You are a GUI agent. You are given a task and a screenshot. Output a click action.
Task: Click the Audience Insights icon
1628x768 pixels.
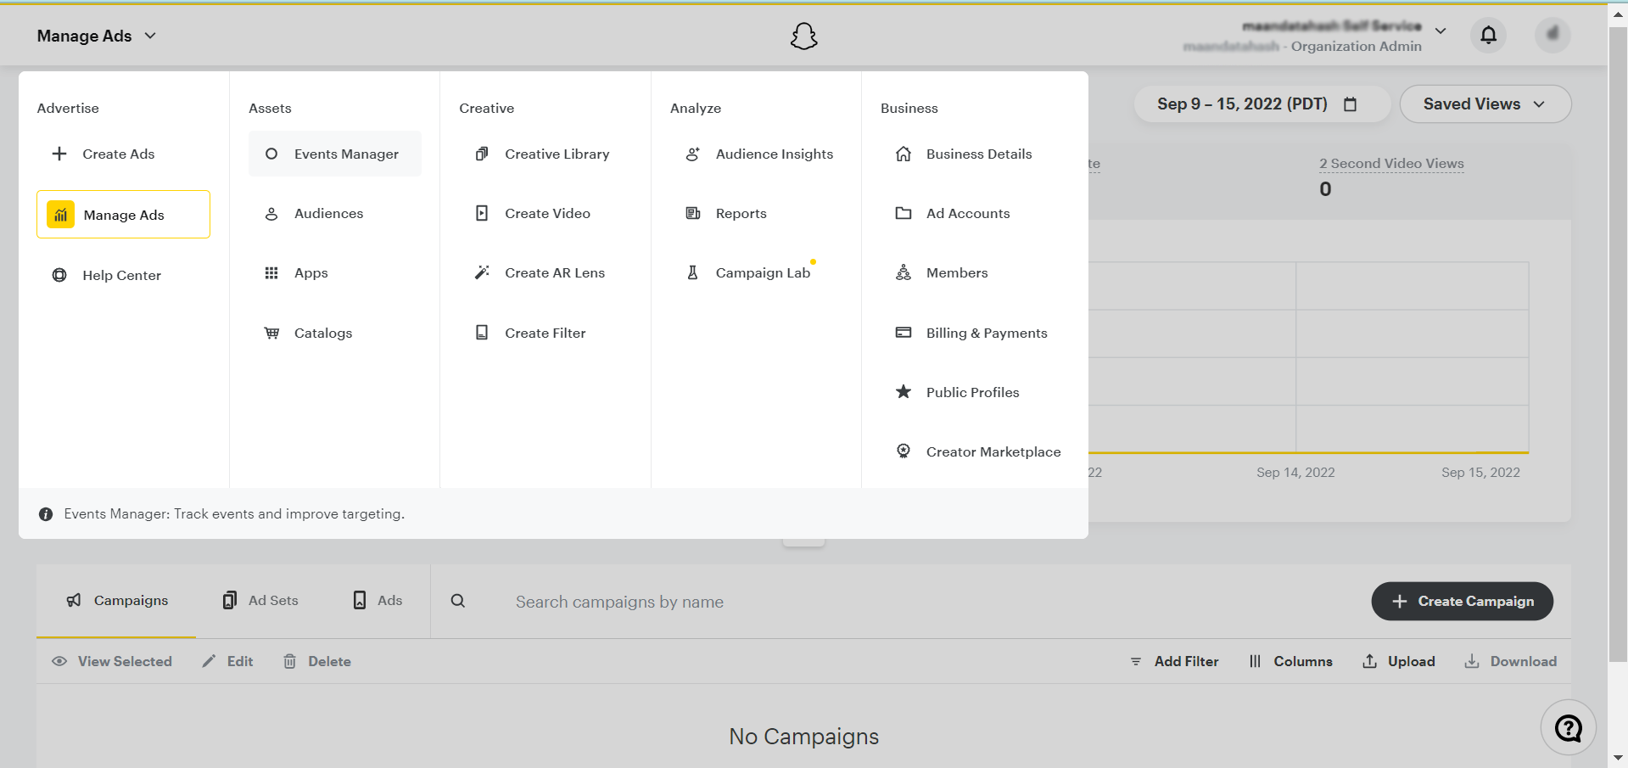coord(693,154)
